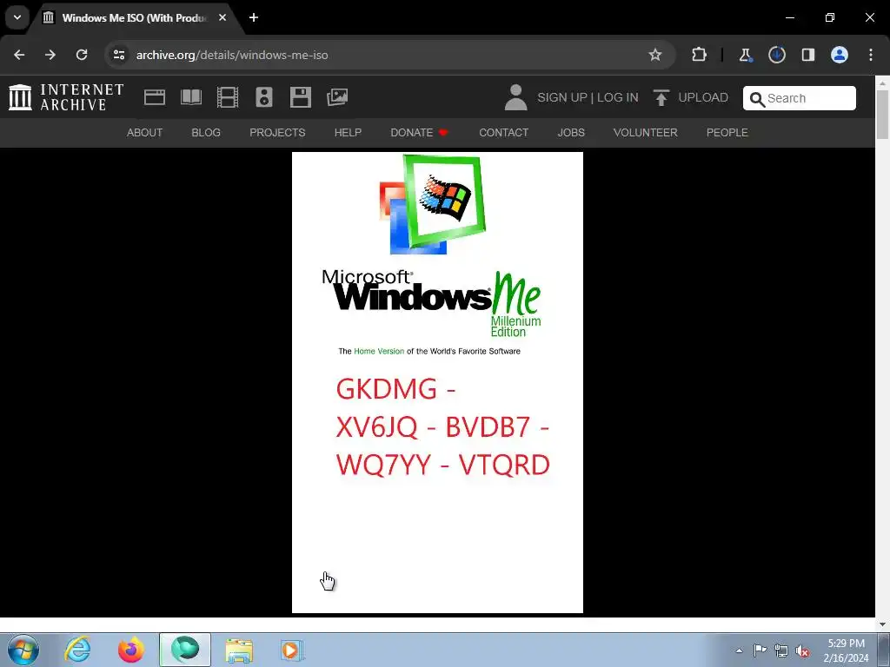Open File Explorer from taskbar
This screenshot has height=667, width=890.
(239, 650)
